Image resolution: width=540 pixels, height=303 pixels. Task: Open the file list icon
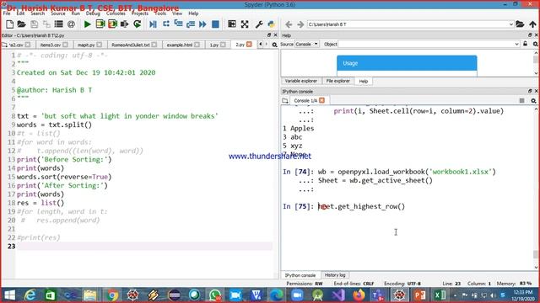click(x=58, y=24)
